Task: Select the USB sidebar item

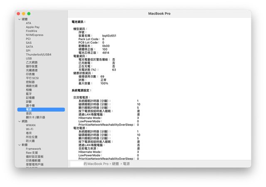Action: tap(29, 59)
